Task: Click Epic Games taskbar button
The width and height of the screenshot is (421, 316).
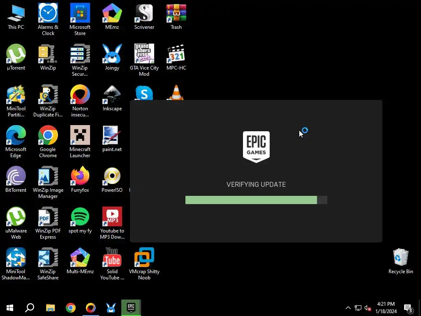Action: click(x=131, y=308)
